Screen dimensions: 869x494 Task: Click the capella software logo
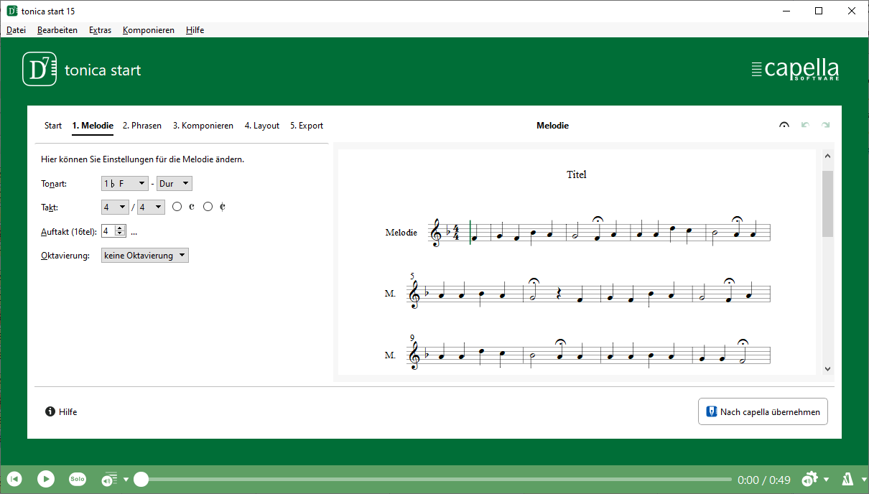coord(794,70)
